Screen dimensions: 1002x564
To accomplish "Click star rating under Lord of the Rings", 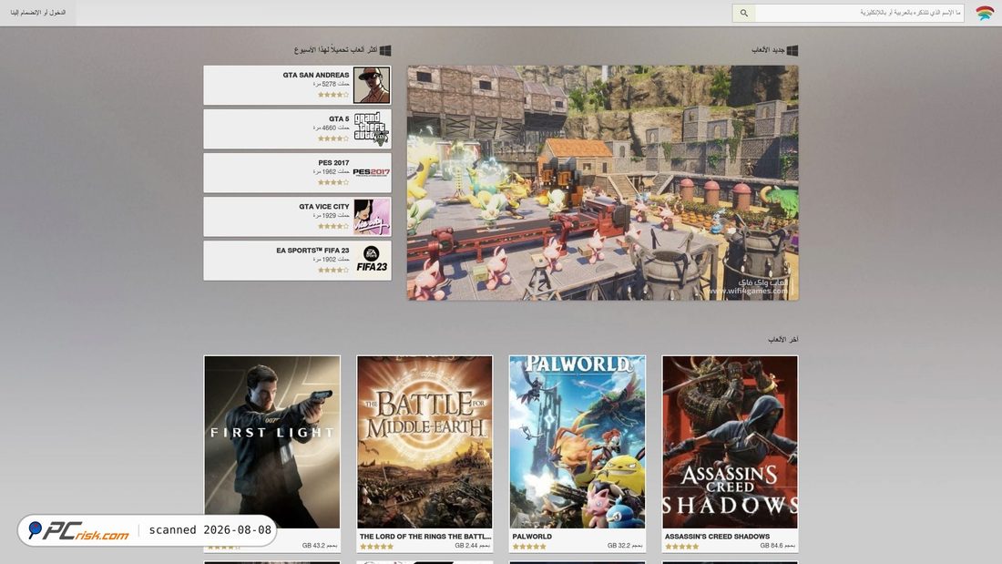I will coord(376,547).
